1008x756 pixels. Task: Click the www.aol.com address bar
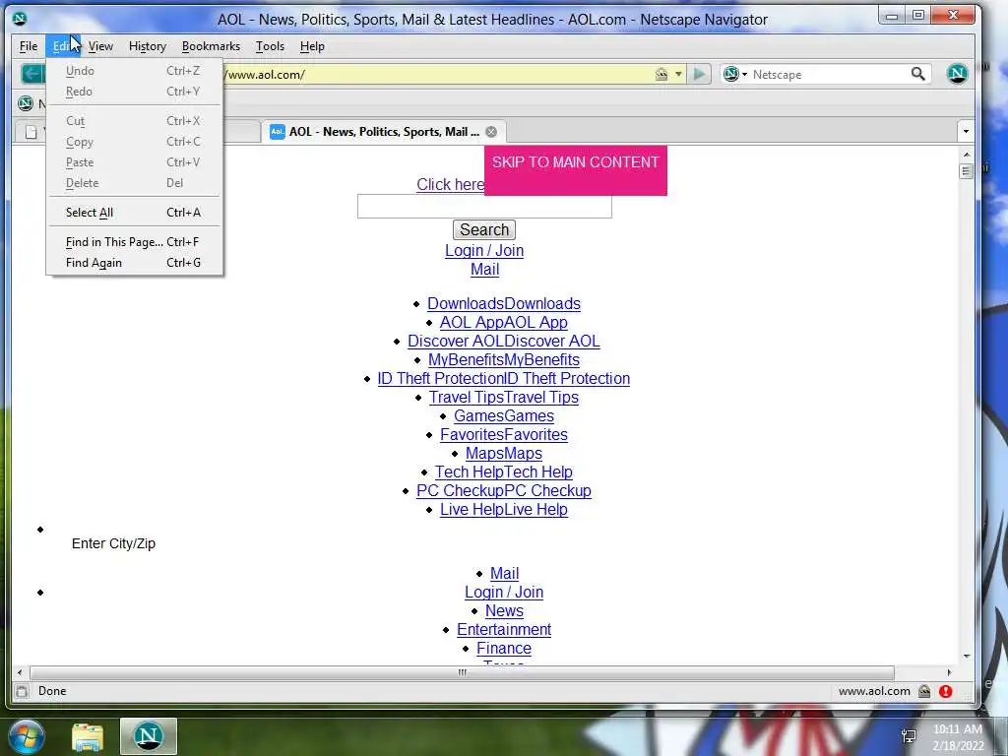(x=437, y=74)
